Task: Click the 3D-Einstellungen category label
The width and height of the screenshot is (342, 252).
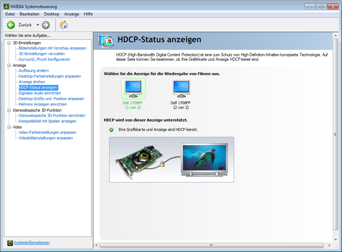Action: point(27,43)
